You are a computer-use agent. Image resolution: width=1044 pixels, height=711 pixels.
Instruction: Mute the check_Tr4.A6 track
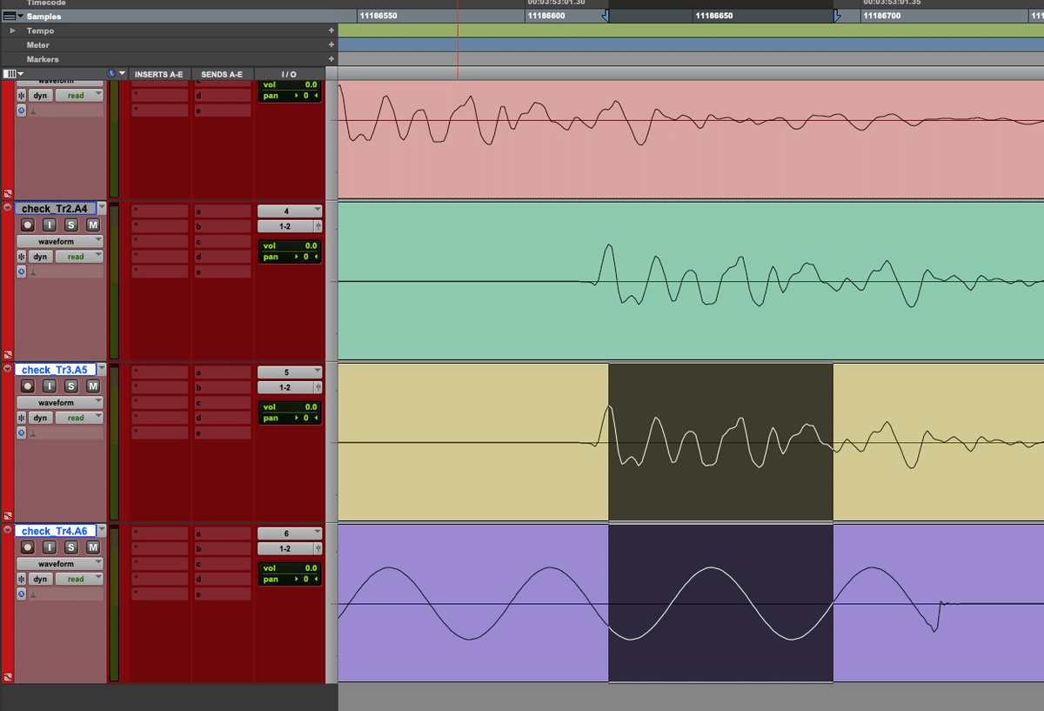(x=92, y=547)
